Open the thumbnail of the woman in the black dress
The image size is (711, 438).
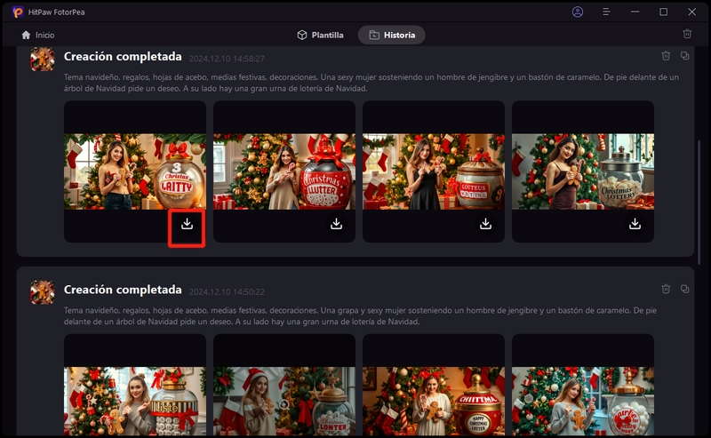point(434,171)
